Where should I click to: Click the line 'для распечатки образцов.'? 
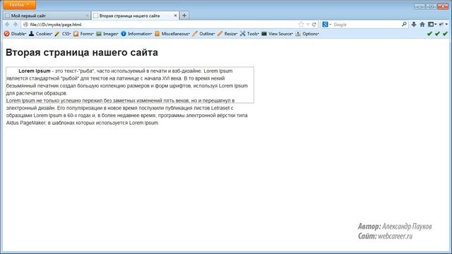point(37,93)
